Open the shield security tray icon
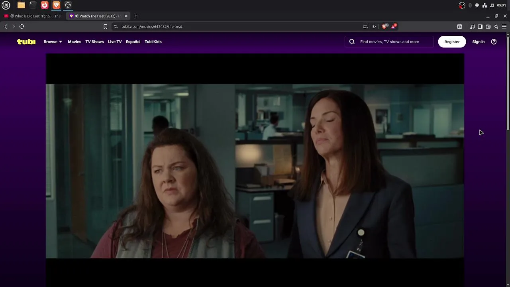This screenshot has height=287, width=510. 477,5
